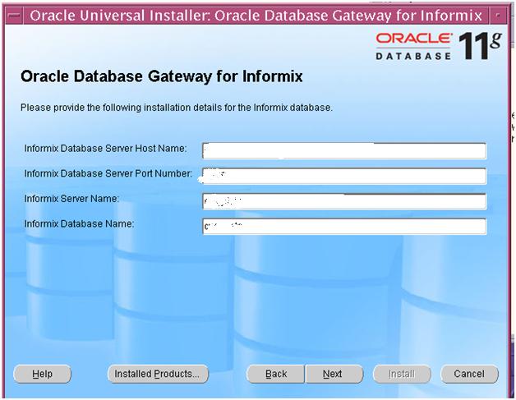Open the window menu icon in the title bar
Image resolution: width=516 pixels, height=400 pixels.
(14, 16)
